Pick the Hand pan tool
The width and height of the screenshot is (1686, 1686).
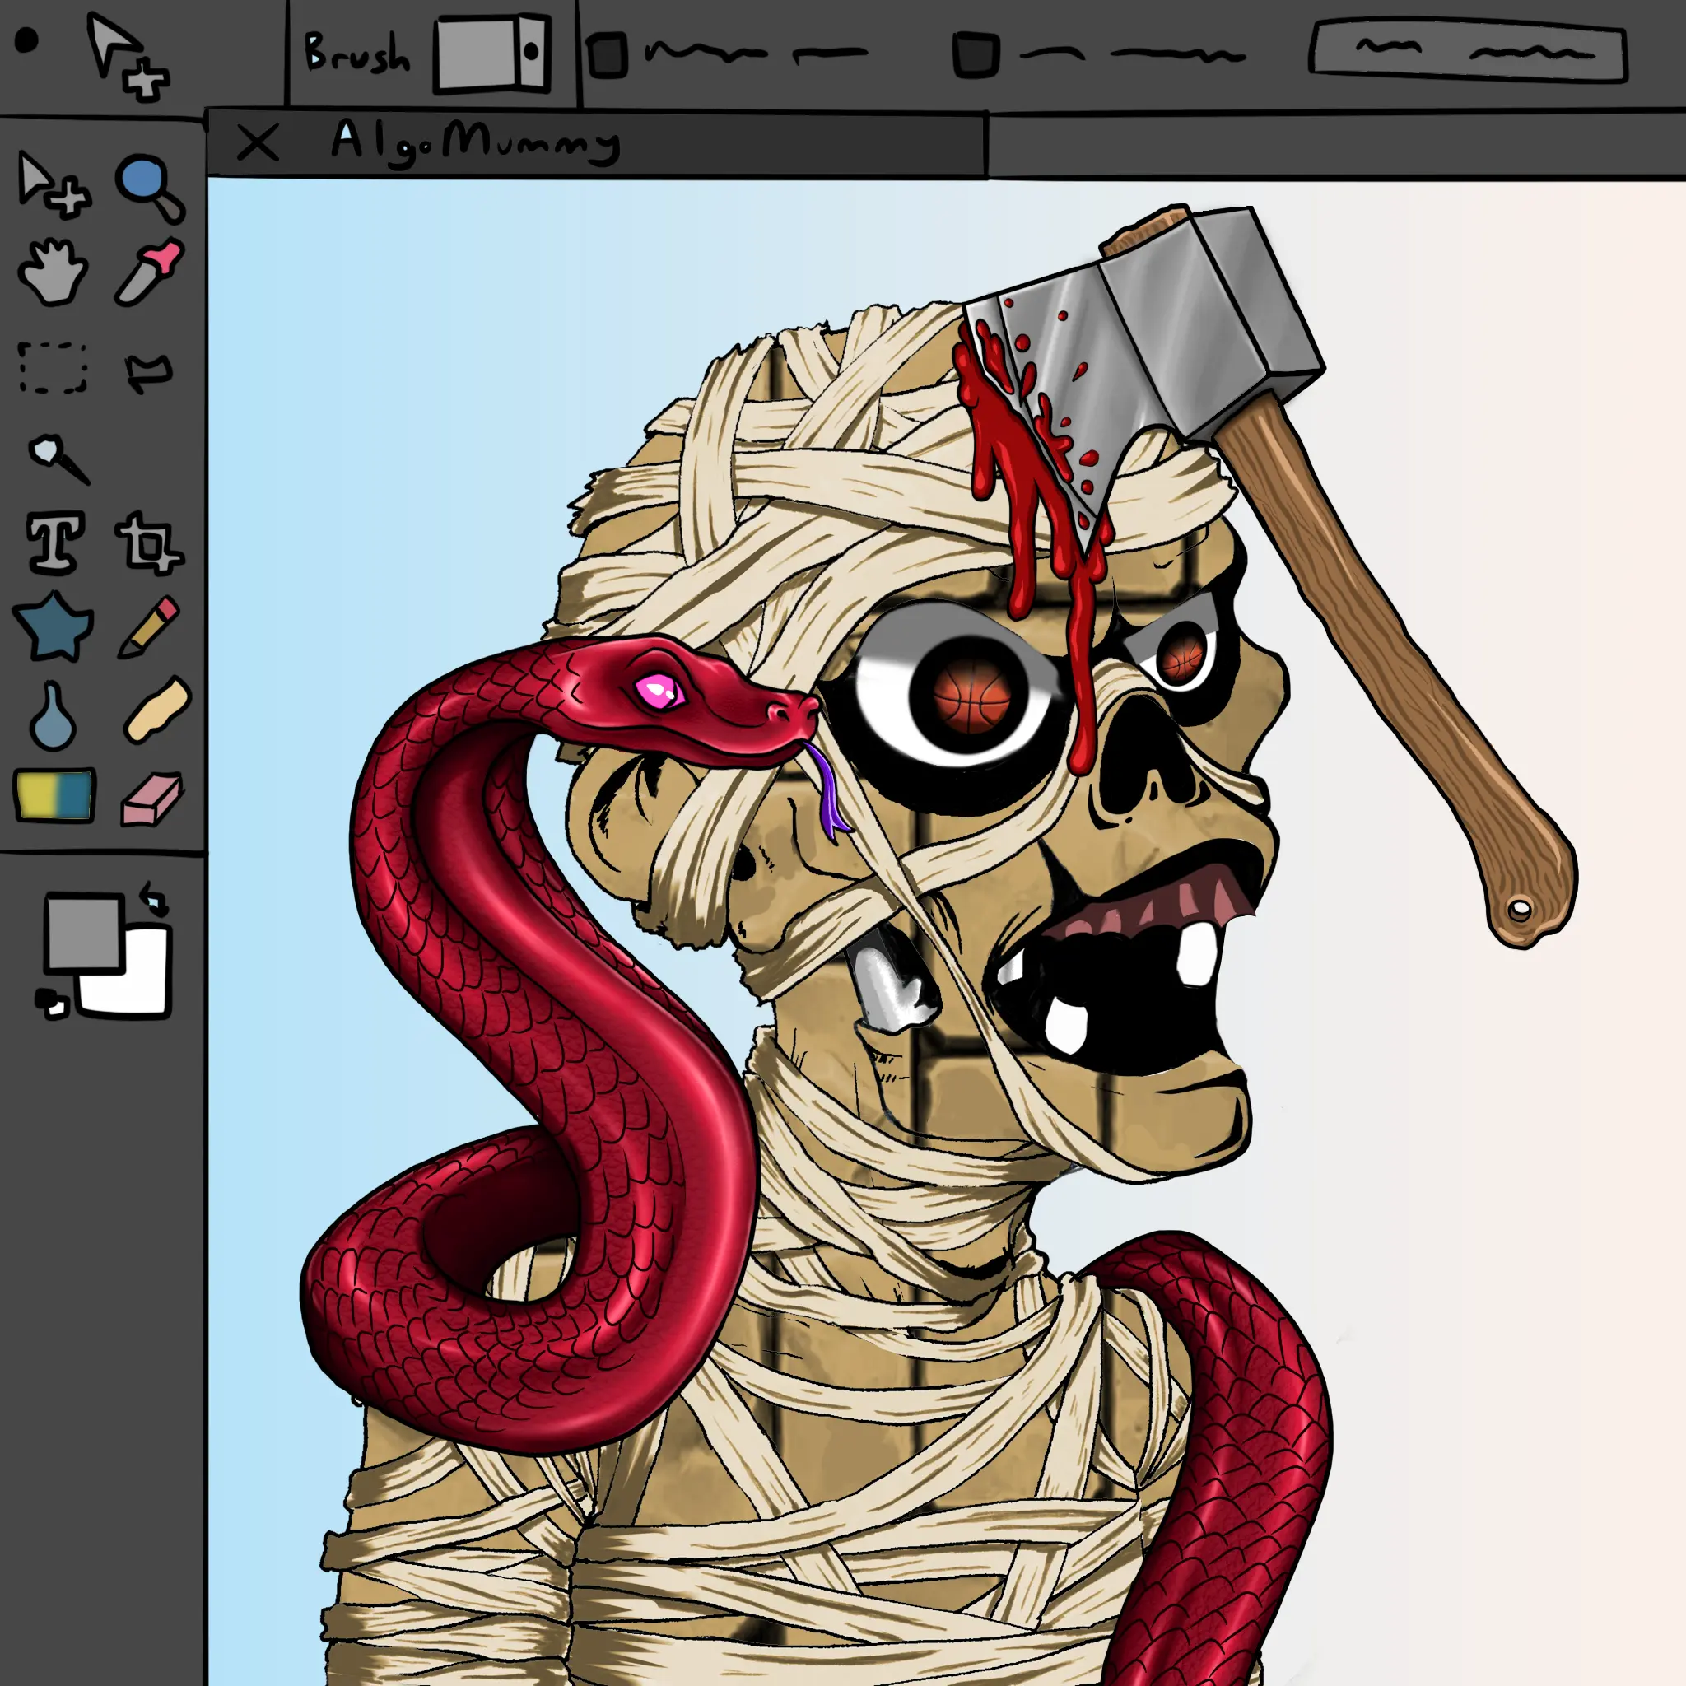coord(53,272)
